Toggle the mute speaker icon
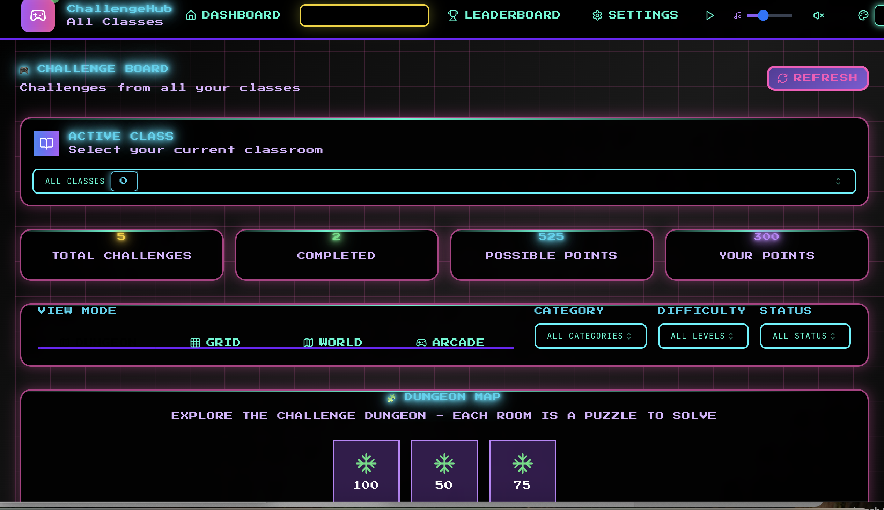884x510 pixels. [x=818, y=15]
